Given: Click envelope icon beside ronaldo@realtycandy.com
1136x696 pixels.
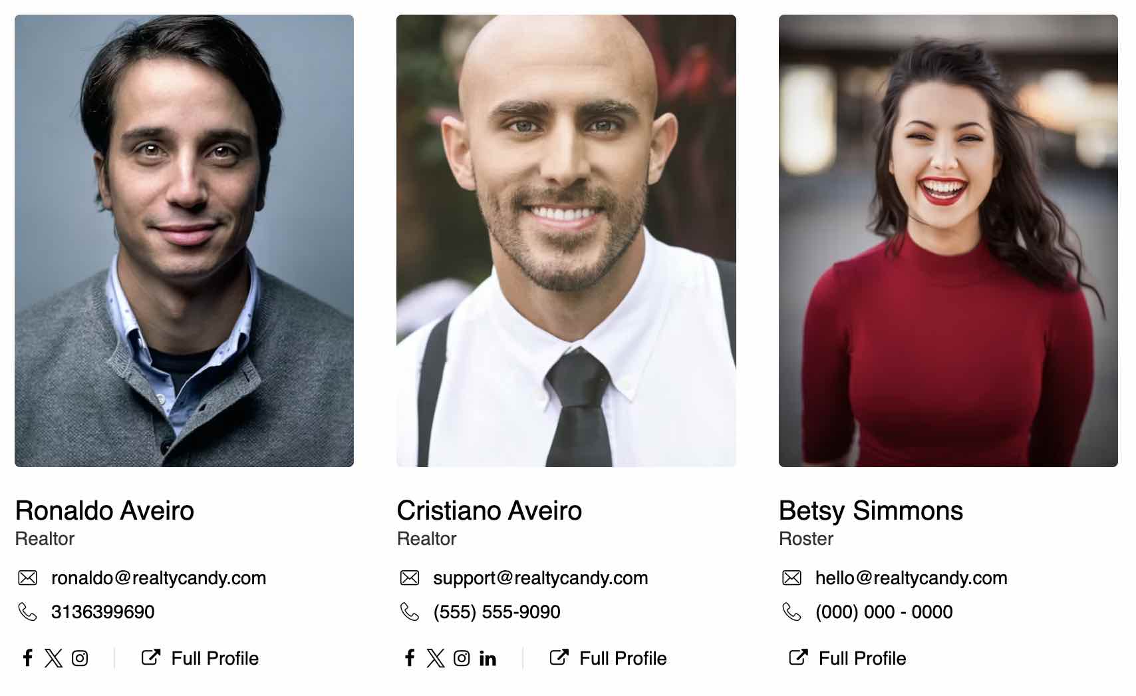Looking at the screenshot, I should [x=27, y=578].
